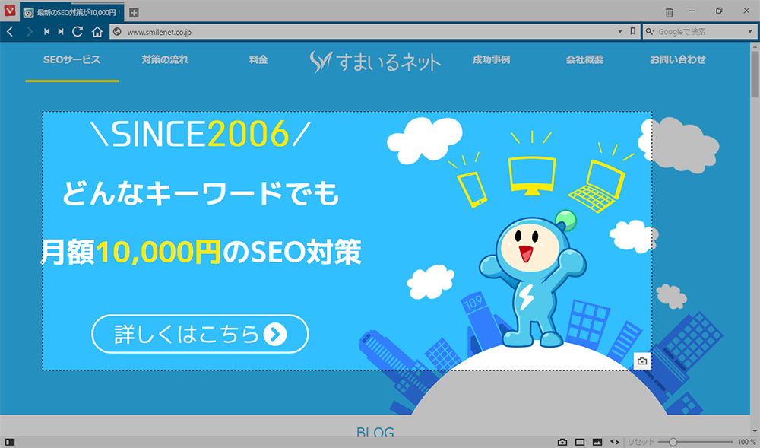Open a new tab with plus button
The height and width of the screenshot is (448, 760).
point(135,13)
